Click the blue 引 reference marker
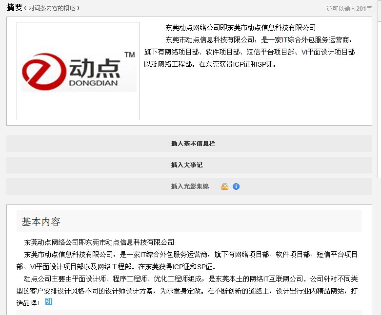This screenshot has width=381, height=315. coord(49,301)
